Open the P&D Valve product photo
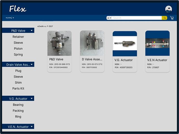 tap(59, 43)
